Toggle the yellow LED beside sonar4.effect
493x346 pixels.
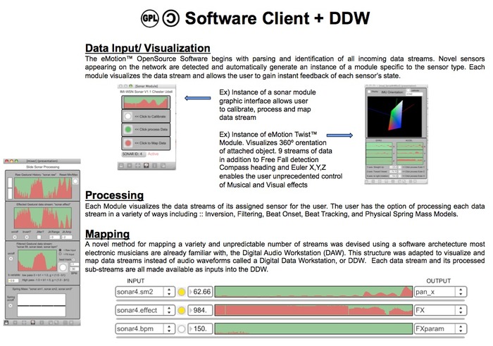pyautogui.click(x=182, y=311)
